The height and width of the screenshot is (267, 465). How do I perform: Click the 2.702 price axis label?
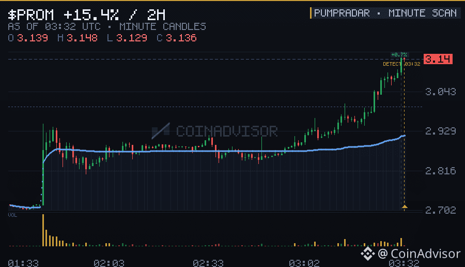(440, 210)
